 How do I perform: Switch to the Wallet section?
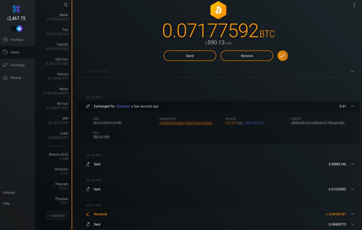(18, 52)
